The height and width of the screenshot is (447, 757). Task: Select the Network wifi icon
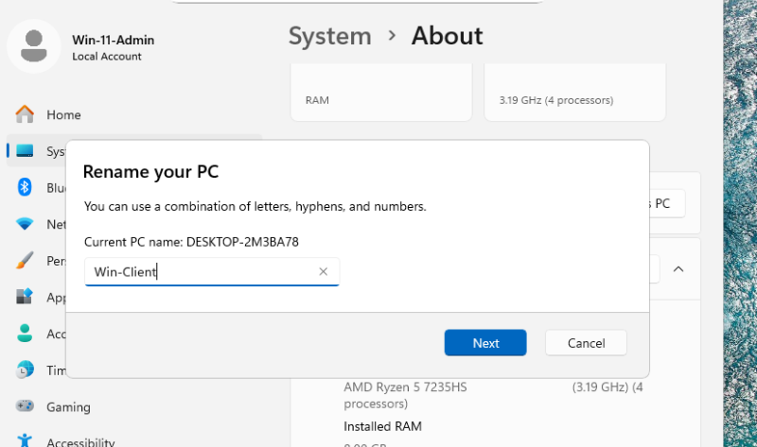click(26, 224)
